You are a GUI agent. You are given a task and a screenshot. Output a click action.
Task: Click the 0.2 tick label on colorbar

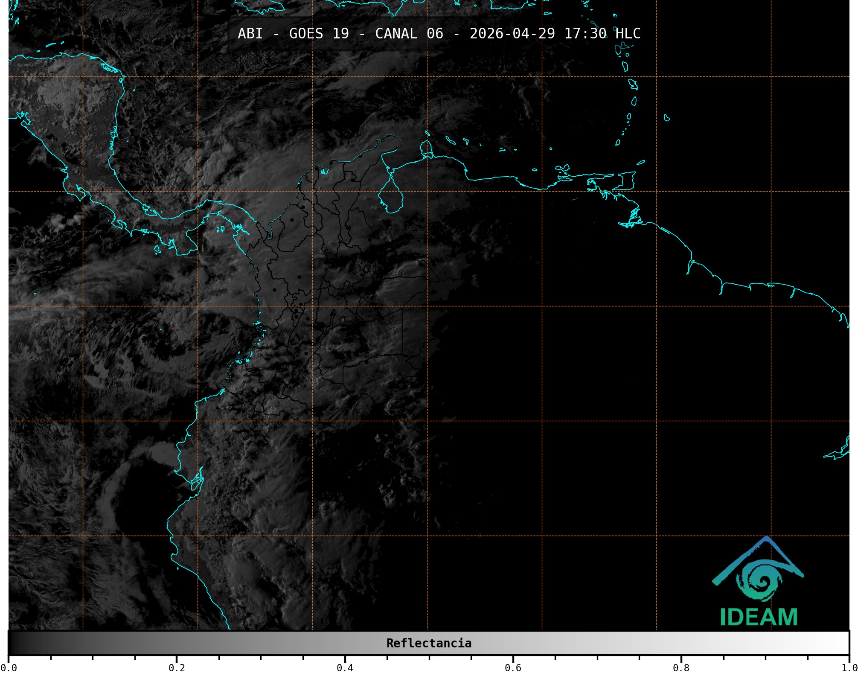pos(177,667)
